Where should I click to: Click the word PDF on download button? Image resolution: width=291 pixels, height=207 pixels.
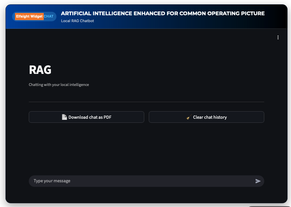[x=107, y=117]
